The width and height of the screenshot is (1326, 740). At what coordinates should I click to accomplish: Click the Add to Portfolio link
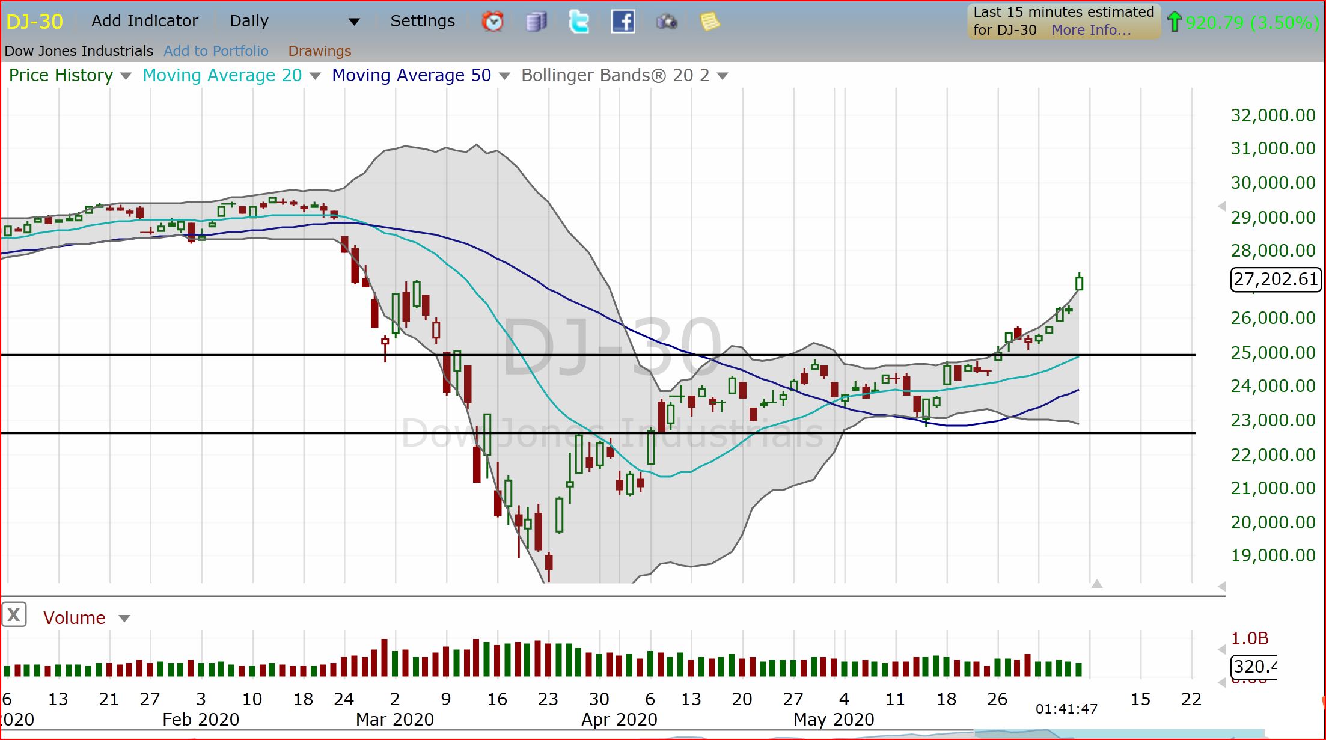pos(216,51)
